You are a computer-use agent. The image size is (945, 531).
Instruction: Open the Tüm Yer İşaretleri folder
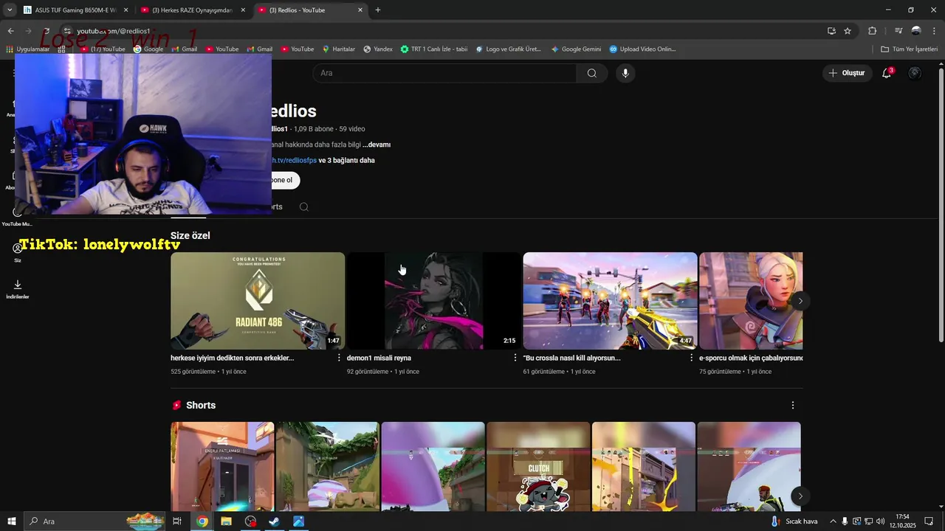(x=909, y=49)
